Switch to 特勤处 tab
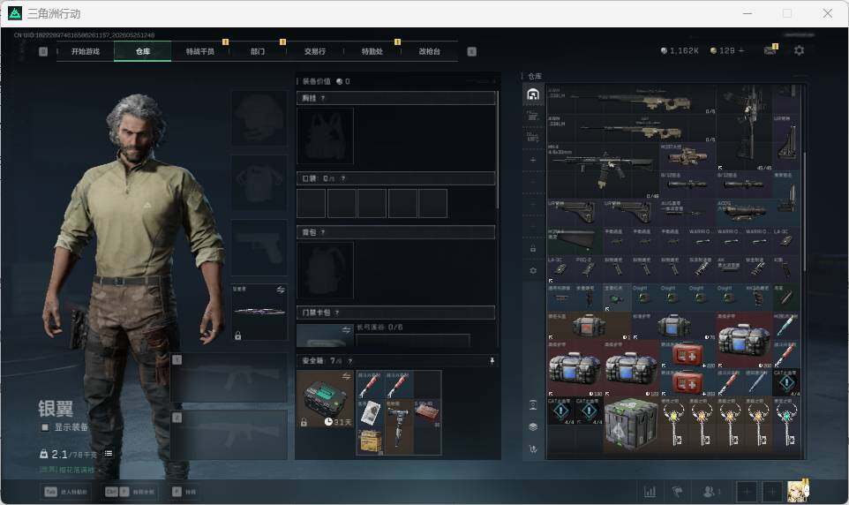Image resolution: width=849 pixels, height=505 pixels. (372, 51)
